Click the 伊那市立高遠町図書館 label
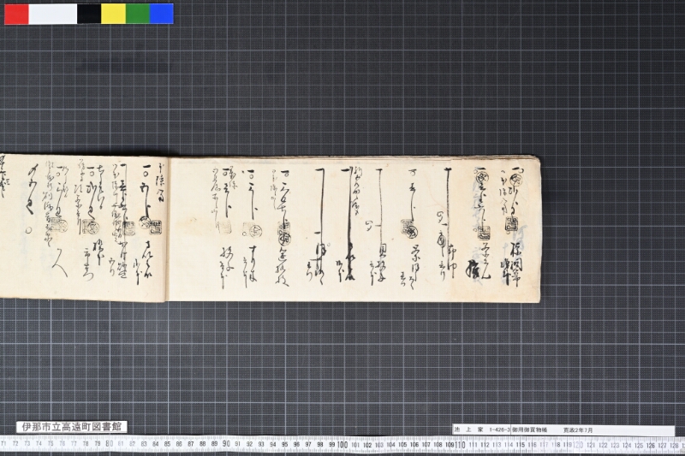The image size is (685, 456). click(x=72, y=427)
